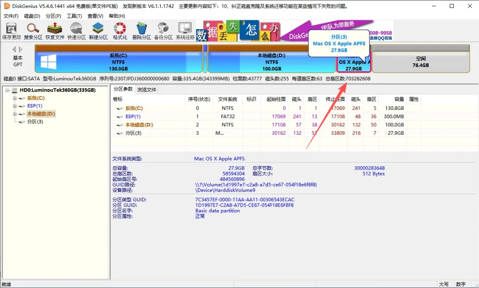Viewport: 479px width, 288px height.
Task: Open the 分区(P) menu
Action: [53, 16]
